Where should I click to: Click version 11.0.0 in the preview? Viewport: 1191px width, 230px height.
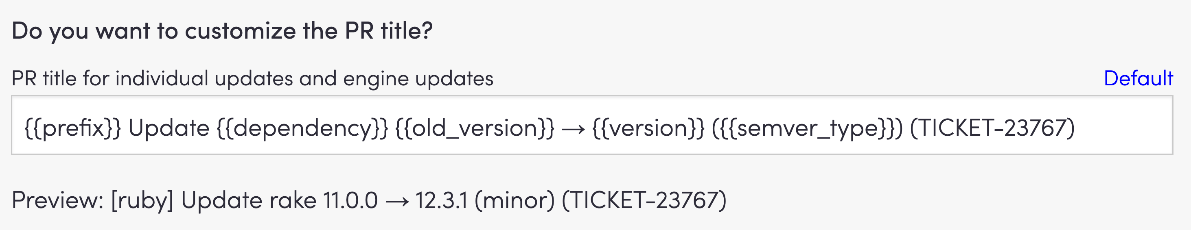pos(350,200)
